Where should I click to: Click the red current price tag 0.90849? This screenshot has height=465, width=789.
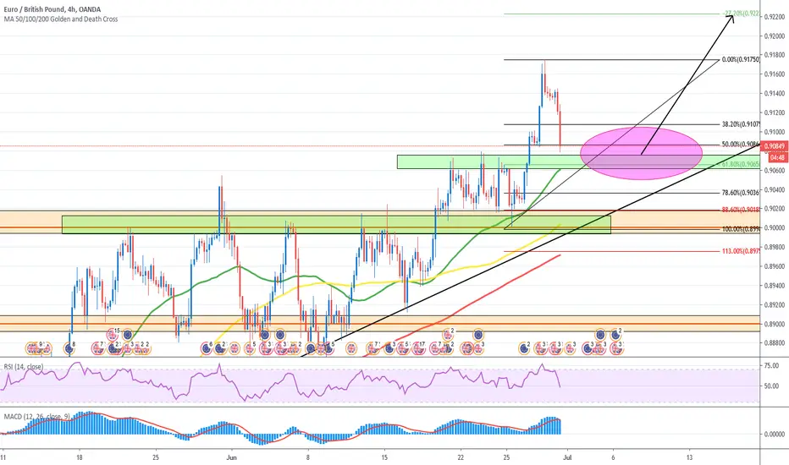coord(775,146)
